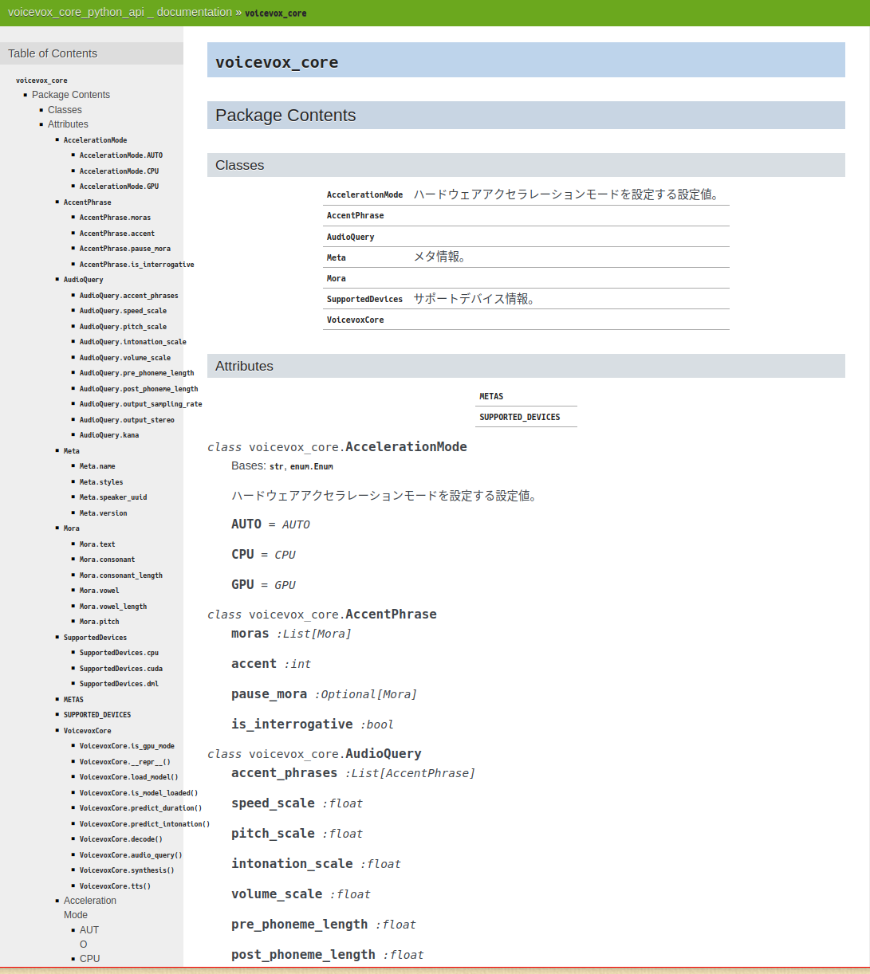Open SUPPORTED_DEVICES attribute link
This screenshot has height=974, width=870.
tap(519, 417)
